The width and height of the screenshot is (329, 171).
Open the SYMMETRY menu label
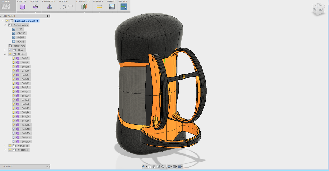coord(48,2)
